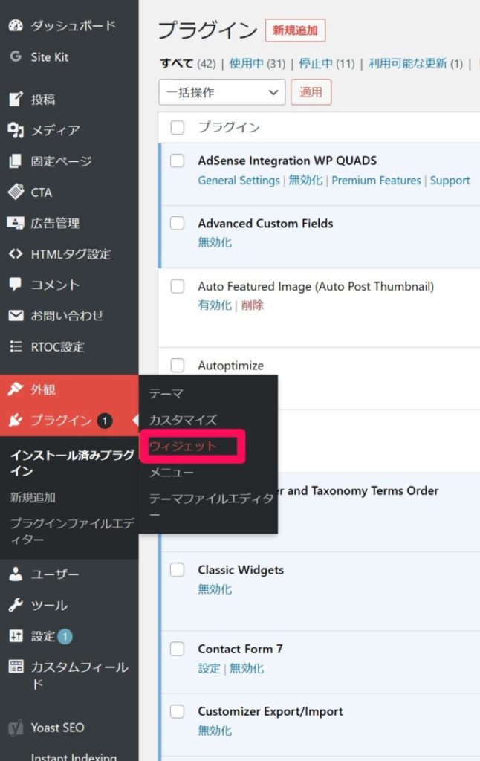Check the Classic Widgets checkbox
This screenshot has height=761, width=480.
click(x=177, y=570)
